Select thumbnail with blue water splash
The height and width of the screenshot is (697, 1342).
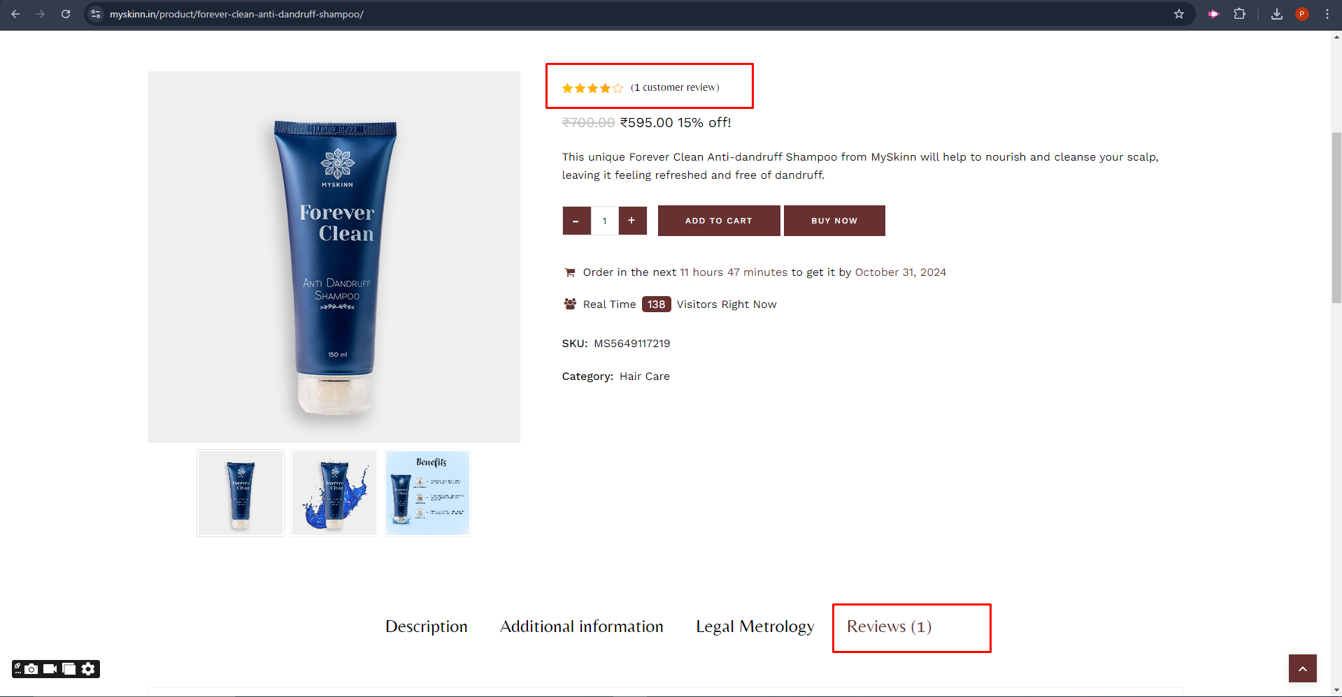pyautogui.click(x=334, y=493)
